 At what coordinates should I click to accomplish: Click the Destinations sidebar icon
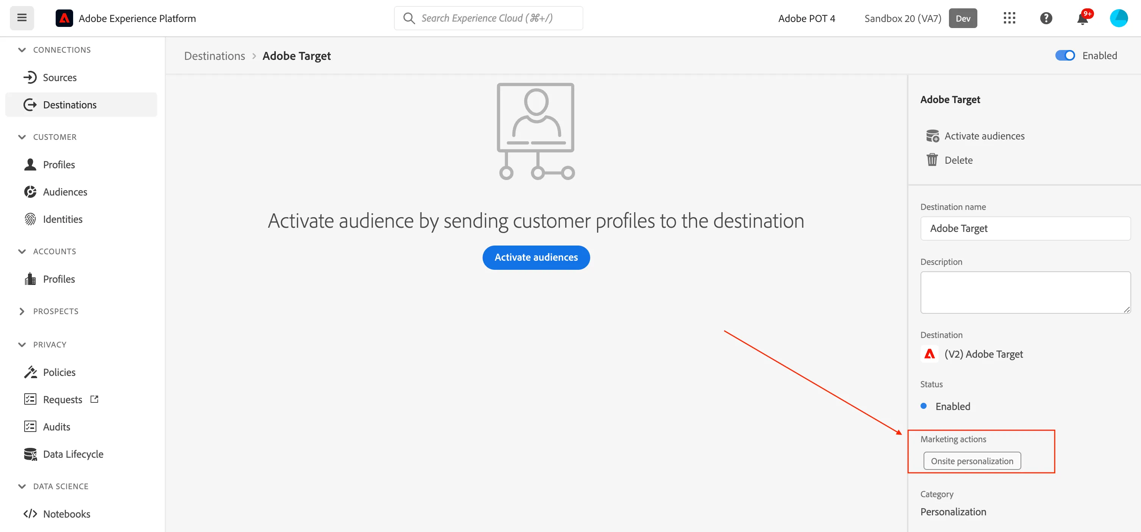coord(30,105)
